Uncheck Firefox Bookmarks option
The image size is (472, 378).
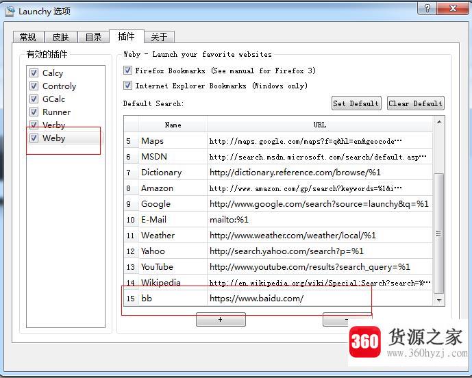coord(127,71)
